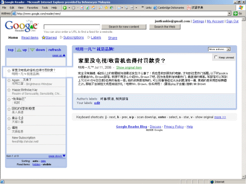Click the IE Home toolbar icon
This screenshot has height=184, width=246.
93,8
